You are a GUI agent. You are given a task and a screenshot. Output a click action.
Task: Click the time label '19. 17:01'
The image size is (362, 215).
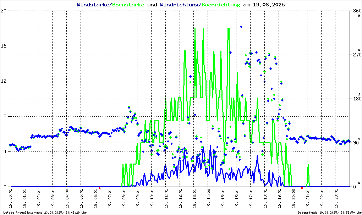tap(251, 199)
